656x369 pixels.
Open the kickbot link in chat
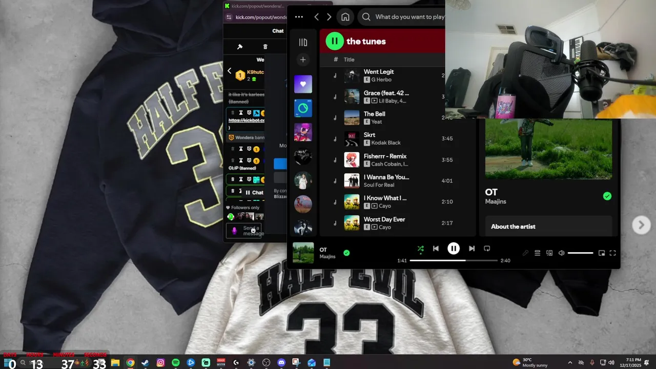pyautogui.click(x=247, y=120)
